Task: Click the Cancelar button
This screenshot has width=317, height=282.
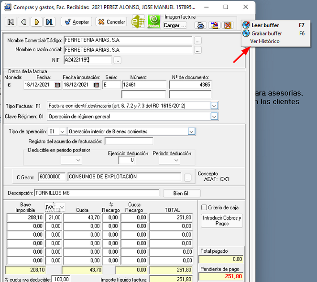Action: tap(111, 22)
